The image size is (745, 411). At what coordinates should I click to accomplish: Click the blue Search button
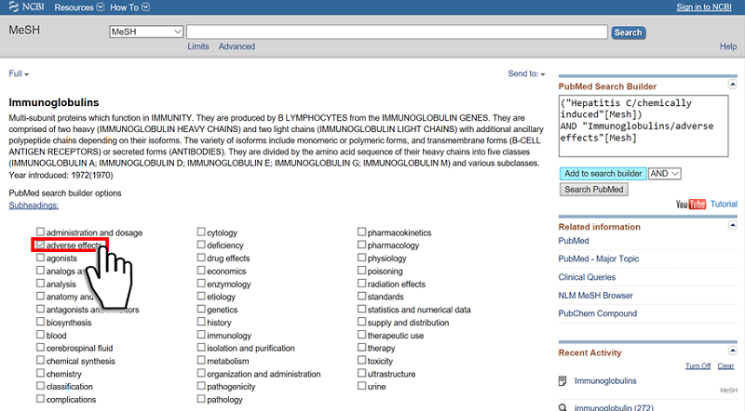tap(628, 33)
